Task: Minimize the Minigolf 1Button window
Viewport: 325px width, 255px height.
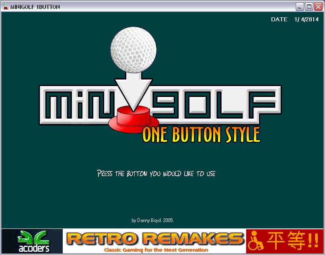Action: [299, 6]
